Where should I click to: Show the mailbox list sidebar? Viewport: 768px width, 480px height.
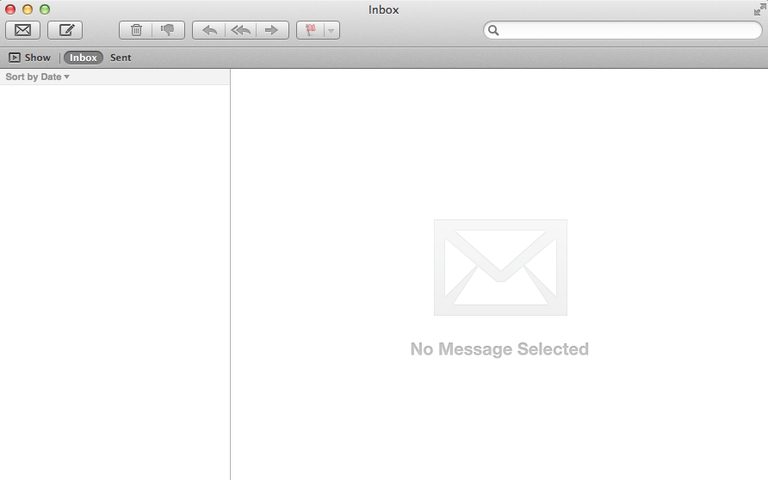pos(29,58)
